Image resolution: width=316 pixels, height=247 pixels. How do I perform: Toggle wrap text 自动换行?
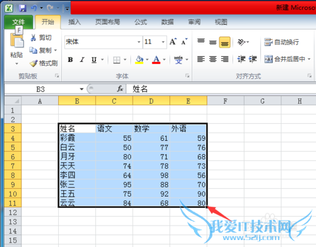tap(282, 42)
